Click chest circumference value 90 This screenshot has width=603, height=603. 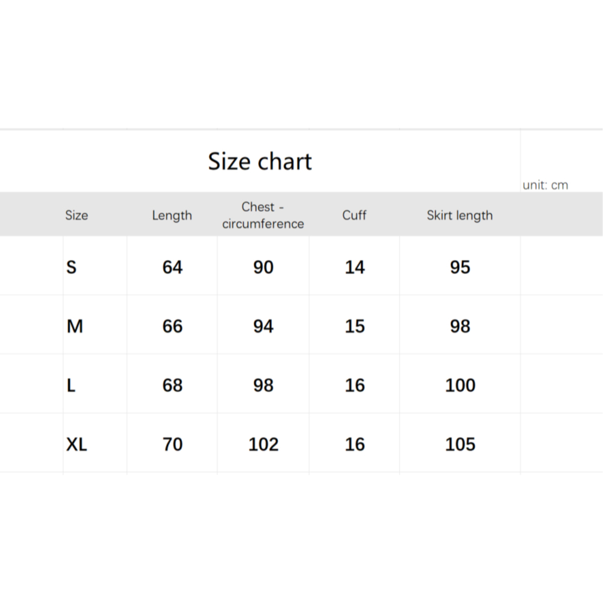263,267
